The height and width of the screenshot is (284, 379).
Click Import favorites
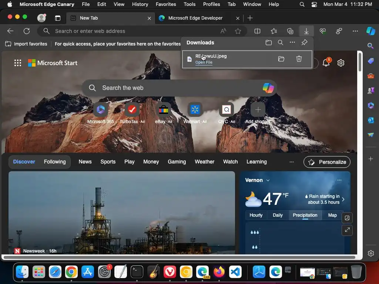(26, 44)
